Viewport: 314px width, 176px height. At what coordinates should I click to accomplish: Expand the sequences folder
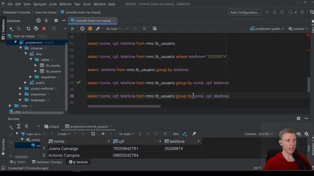[x=30, y=77]
